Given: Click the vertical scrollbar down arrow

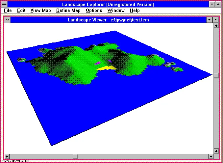Looking at the screenshot, I should (x=216, y=151).
